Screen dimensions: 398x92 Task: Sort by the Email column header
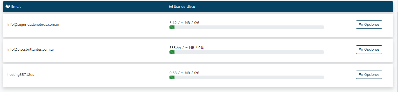(x=16, y=6)
